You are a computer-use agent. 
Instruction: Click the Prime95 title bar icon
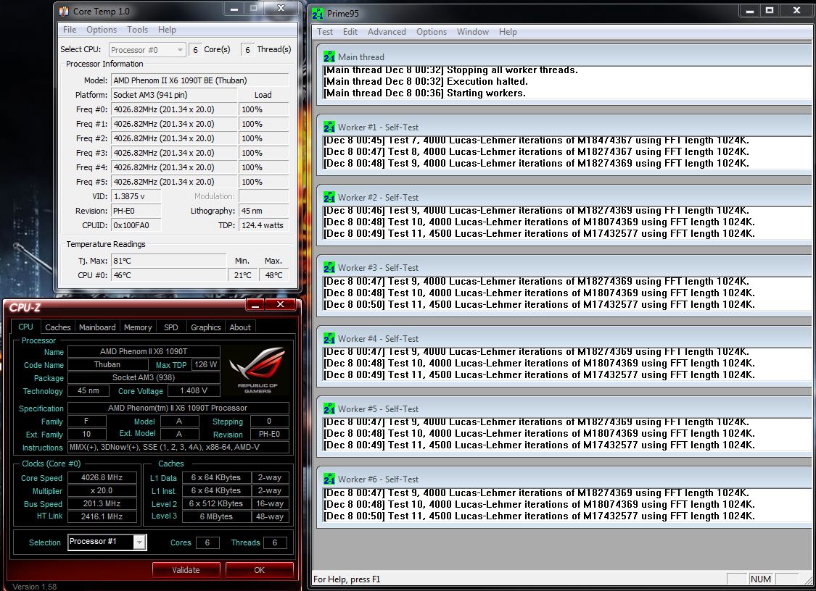(318, 14)
